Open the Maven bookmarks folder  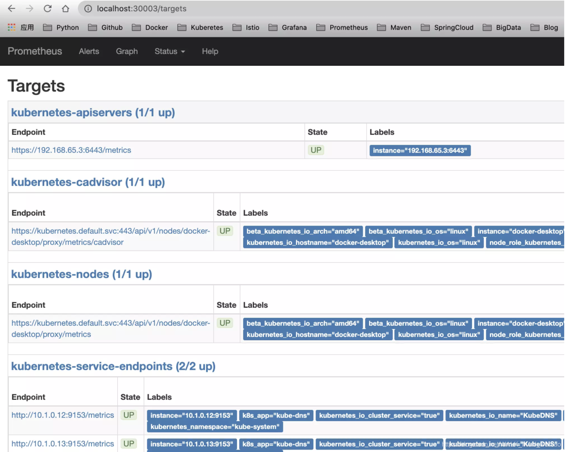coord(394,27)
